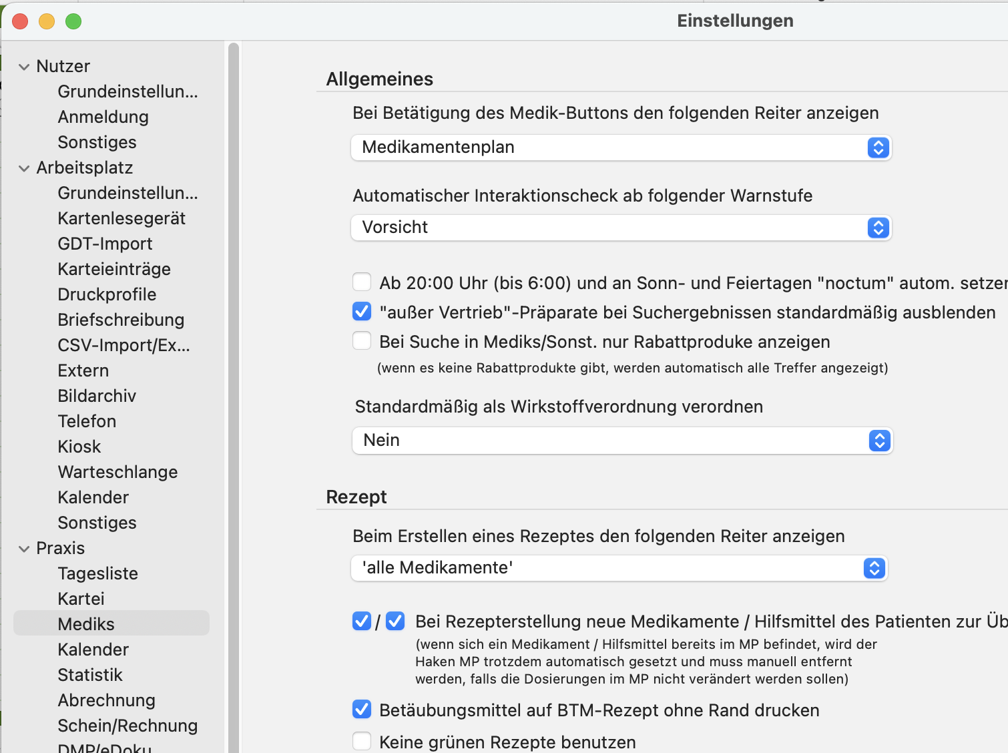Collapse the Praxis section
Image resolution: width=1008 pixels, height=753 pixels.
24,549
